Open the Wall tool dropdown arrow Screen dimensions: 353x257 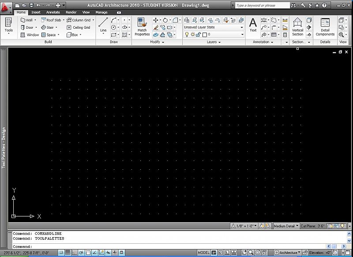click(x=35, y=20)
